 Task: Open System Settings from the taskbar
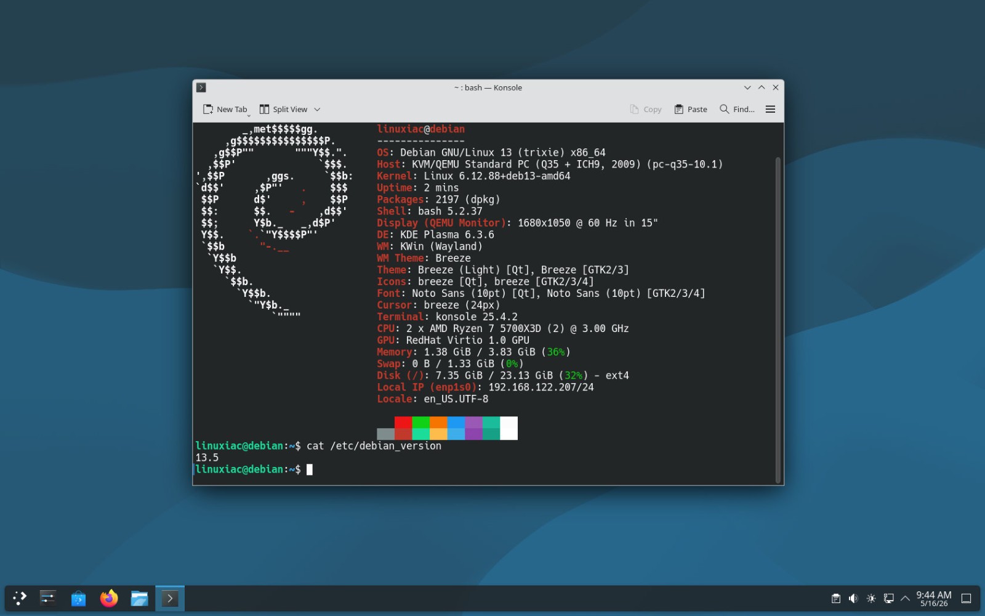(x=48, y=598)
